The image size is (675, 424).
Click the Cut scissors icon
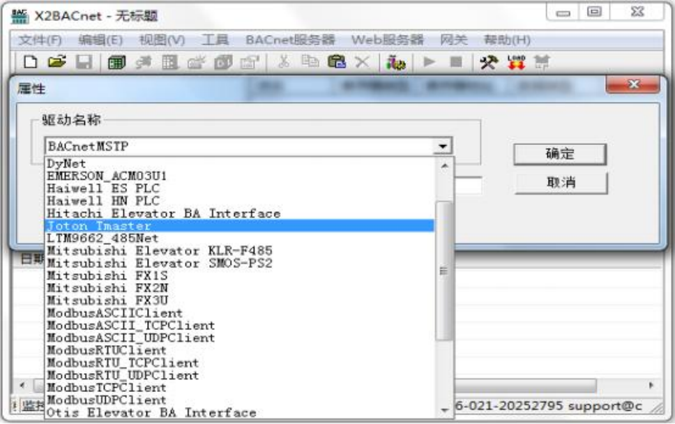pos(284,63)
